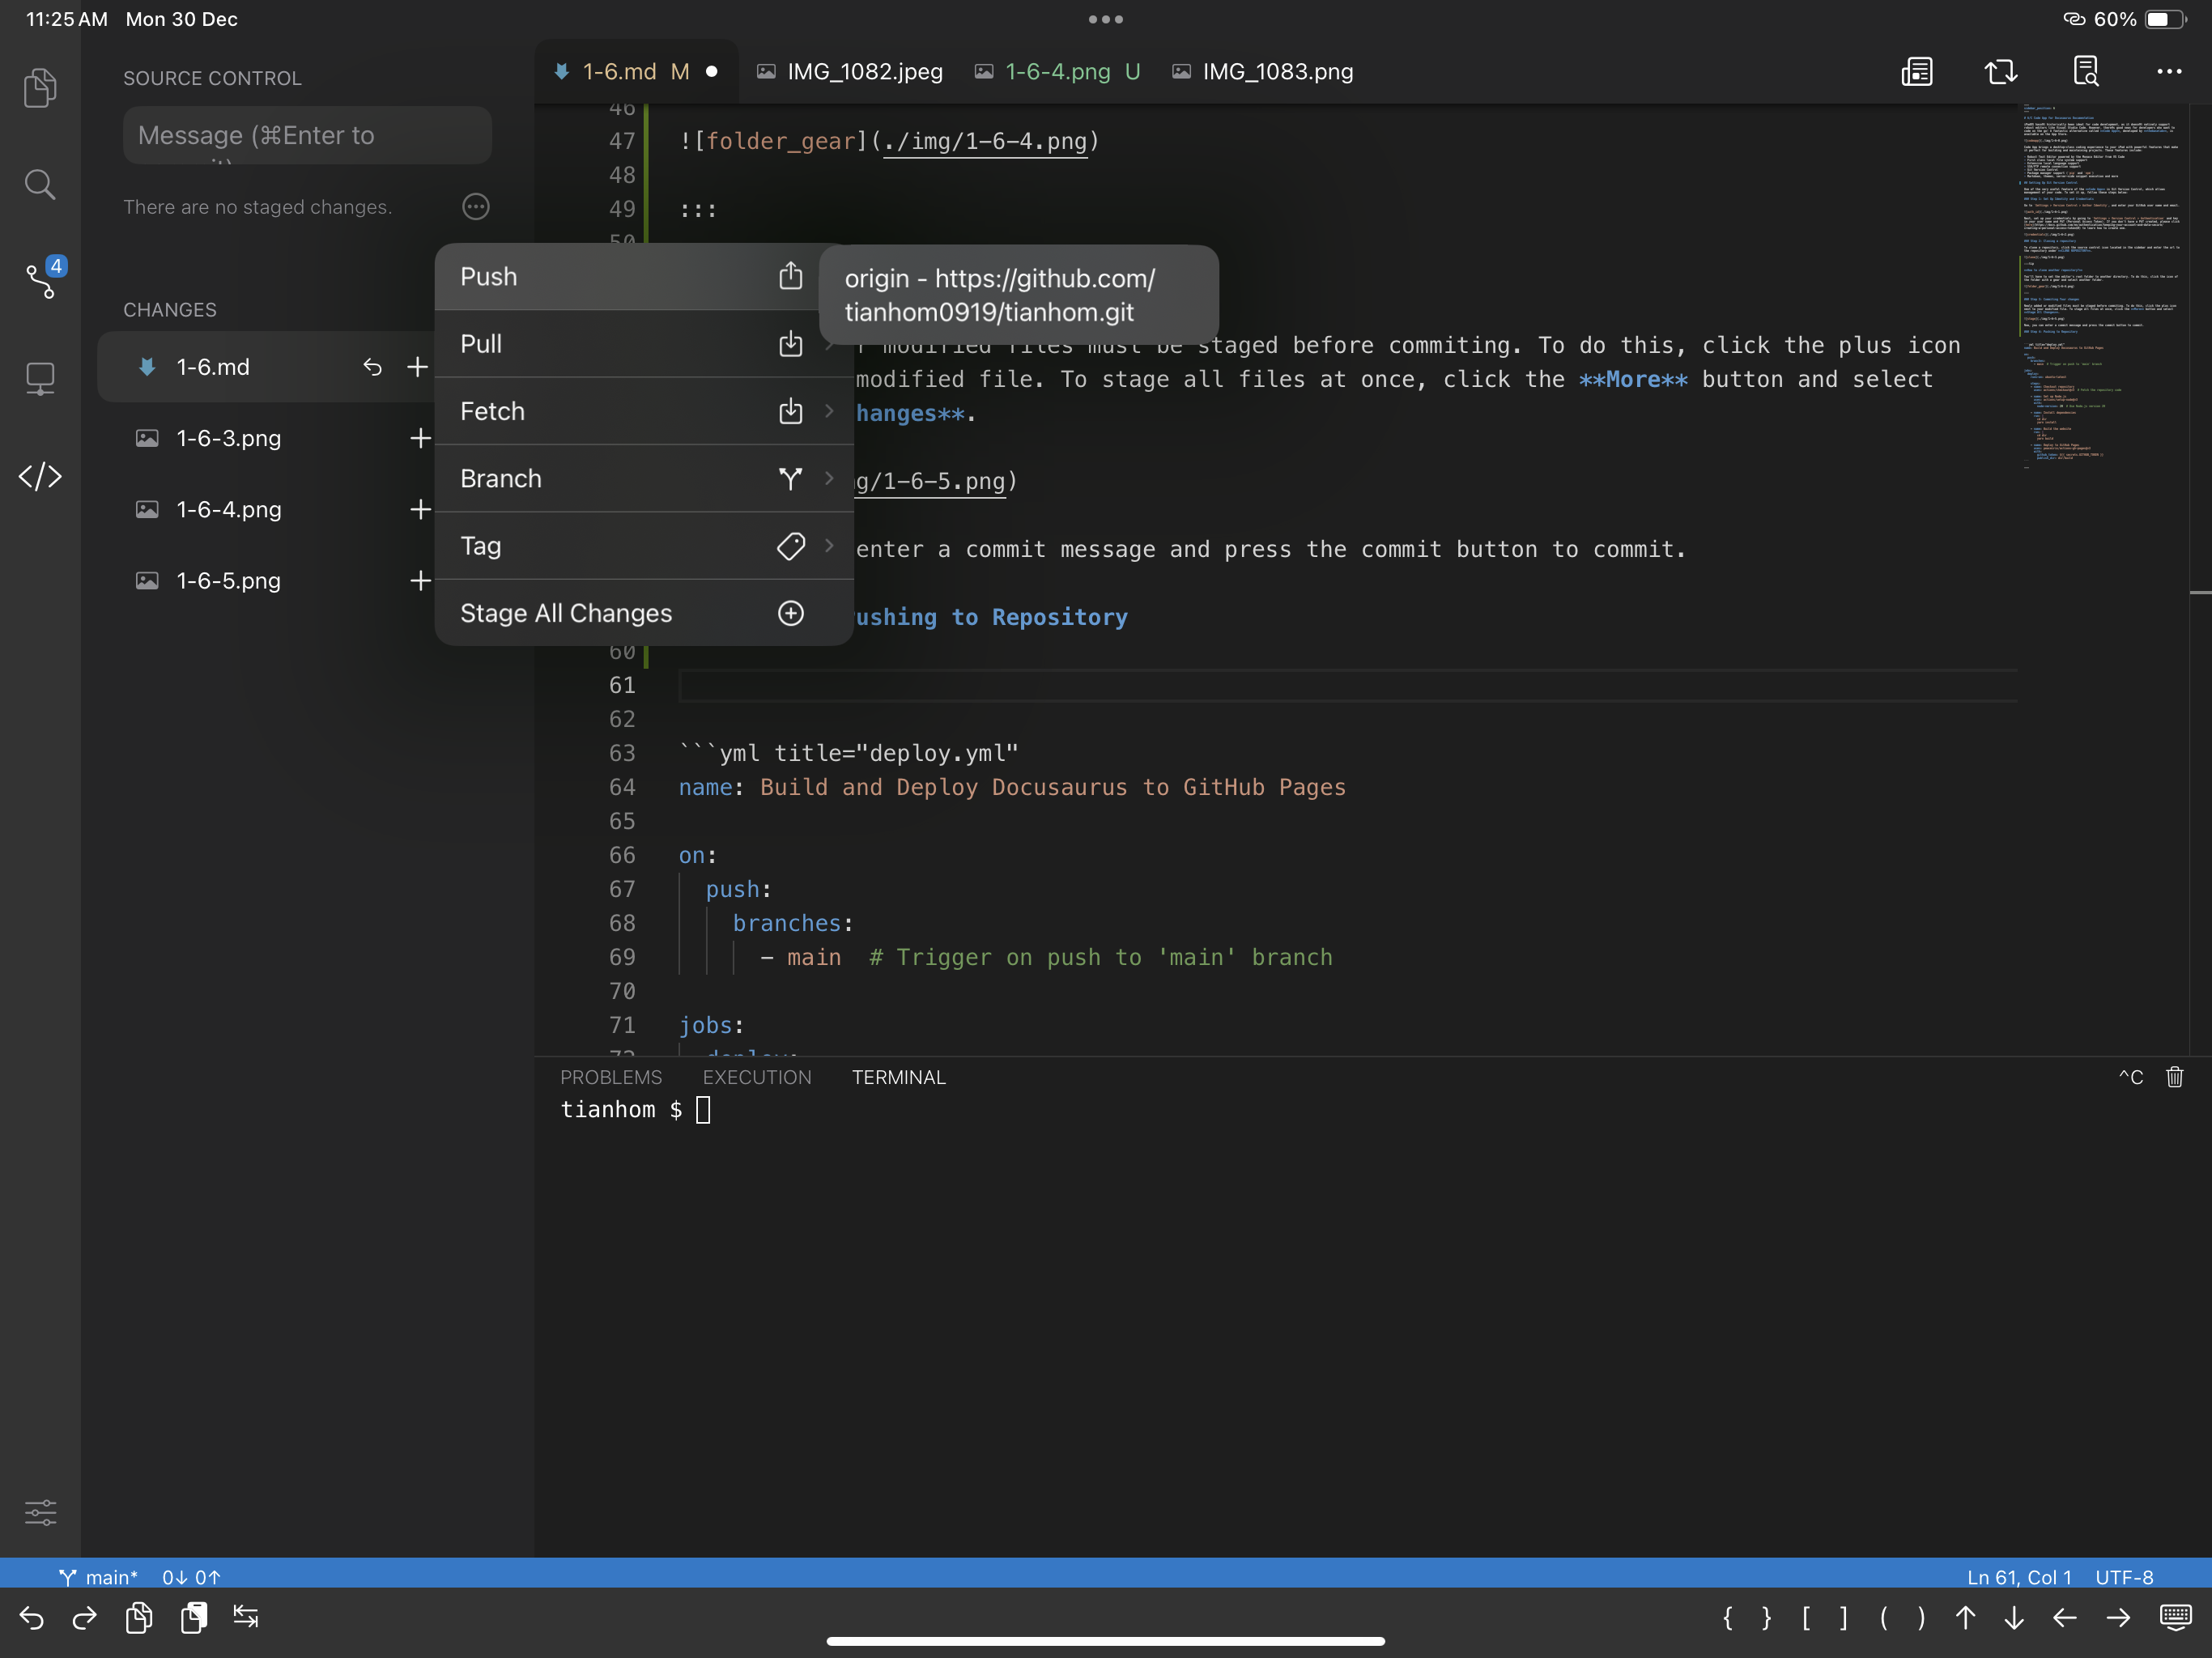
Task: Open the Search sidebar icon
Action: point(40,184)
